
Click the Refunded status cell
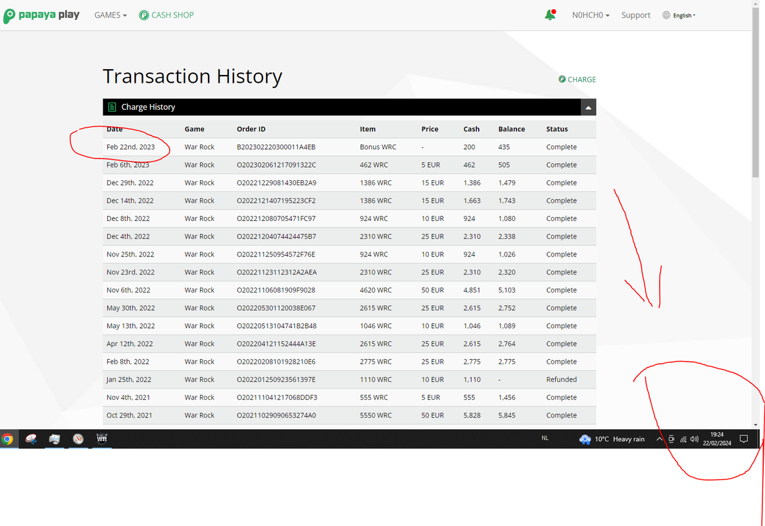pyautogui.click(x=561, y=379)
